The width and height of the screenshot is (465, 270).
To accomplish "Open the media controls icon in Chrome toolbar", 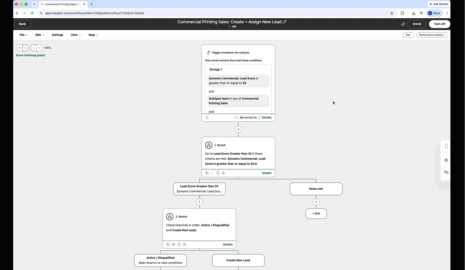I will 421,13.
